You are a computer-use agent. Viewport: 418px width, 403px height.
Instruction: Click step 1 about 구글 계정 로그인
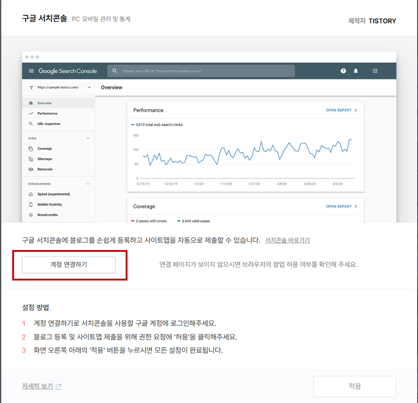point(125,323)
